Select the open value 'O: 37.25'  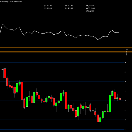point(48,6)
